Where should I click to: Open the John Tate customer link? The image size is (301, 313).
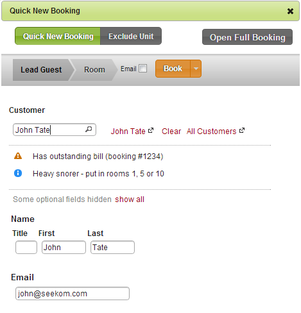[x=128, y=131]
